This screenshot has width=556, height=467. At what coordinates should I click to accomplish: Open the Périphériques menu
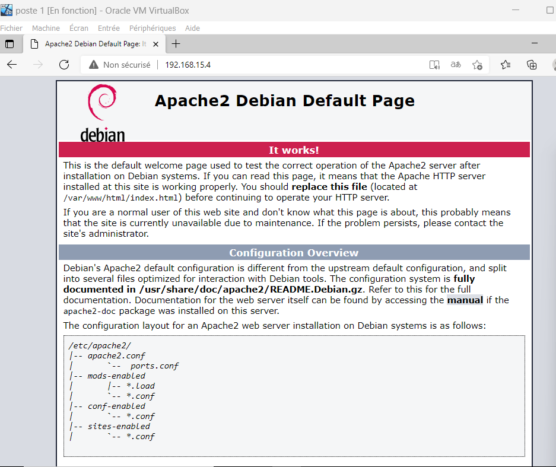pyautogui.click(x=152, y=28)
